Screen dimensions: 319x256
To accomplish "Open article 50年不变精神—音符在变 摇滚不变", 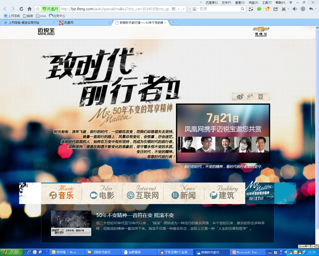I will pos(135,215).
